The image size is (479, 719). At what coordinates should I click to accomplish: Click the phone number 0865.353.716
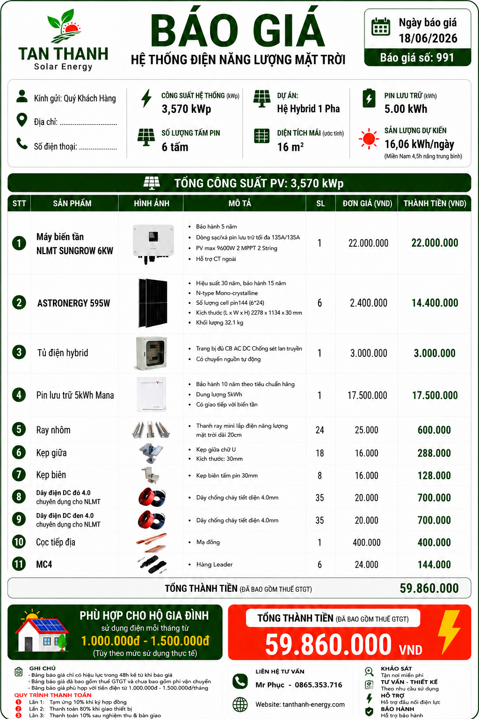(x=319, y=685)
